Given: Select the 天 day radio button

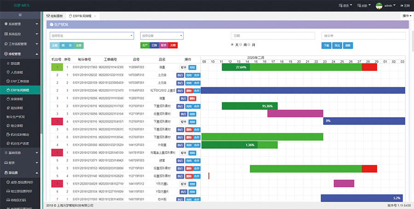Looking at the screenshot, I should pos(232,45).
